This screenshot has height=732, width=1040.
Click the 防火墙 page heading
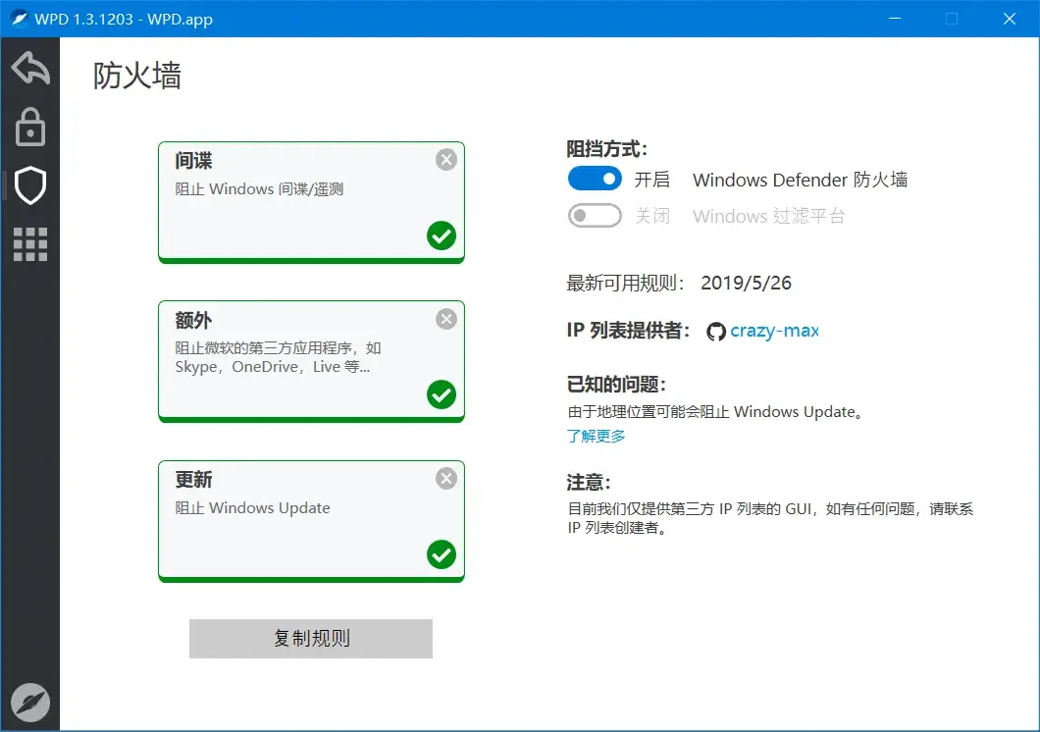[x=136, y=75]
